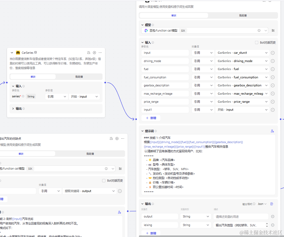Switch CarSeries node to 批处理 tab
The width and height of the screenshot is (284, 237).
pos(79,77)
